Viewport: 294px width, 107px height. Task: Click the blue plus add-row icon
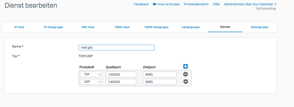coord(185,67)
